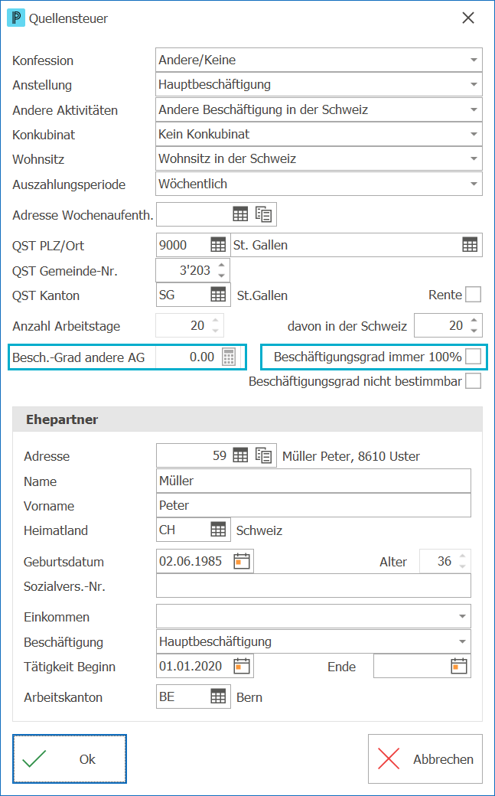Screen dimensions: 495x796
Task: Click the 'Müller Peter, 8610 Uster' text
Action: coord(351,456)
